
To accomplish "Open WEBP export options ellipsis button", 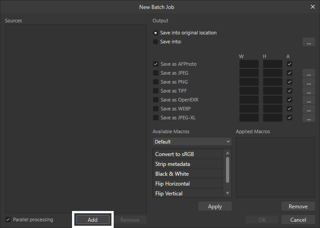I will [x=308, y=109].
